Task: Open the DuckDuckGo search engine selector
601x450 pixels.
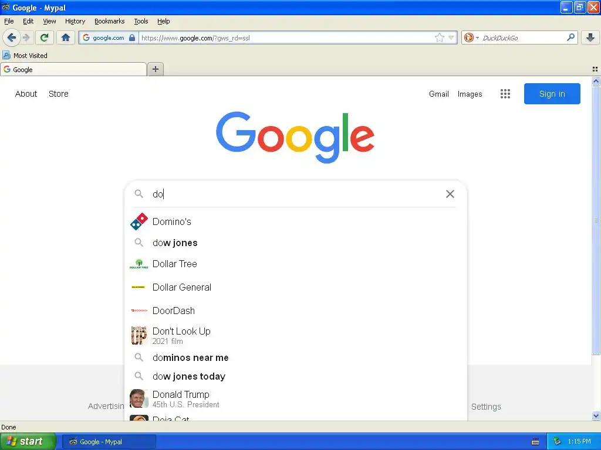Action: [x=471, y=37]
